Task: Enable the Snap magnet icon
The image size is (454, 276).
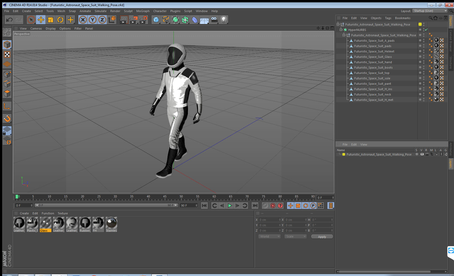Action: click(x=7, y=118)
